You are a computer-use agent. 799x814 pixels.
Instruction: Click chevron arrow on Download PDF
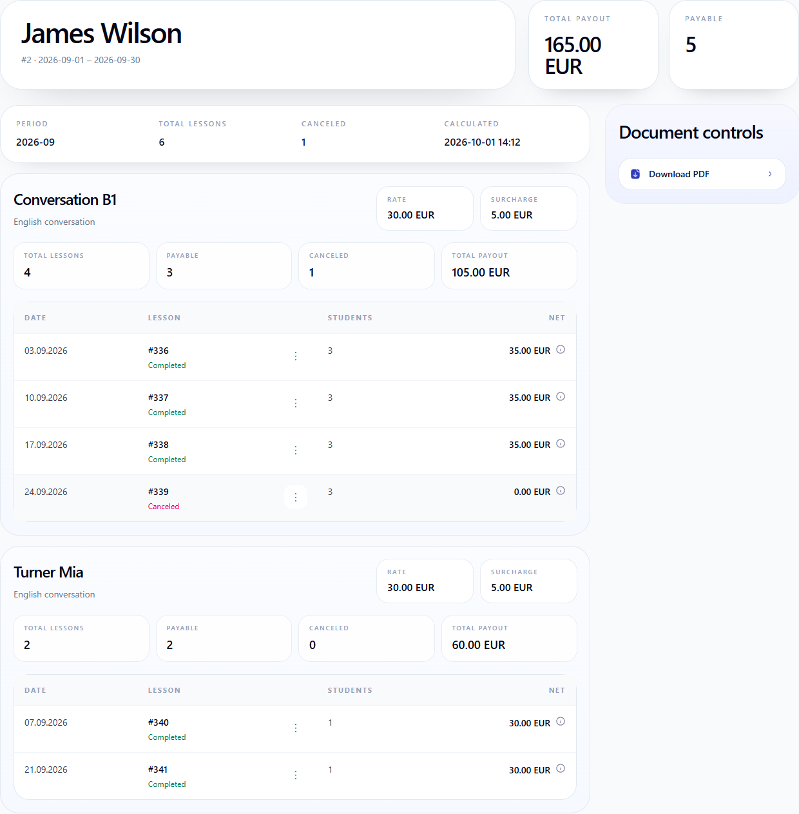[770, 174]
